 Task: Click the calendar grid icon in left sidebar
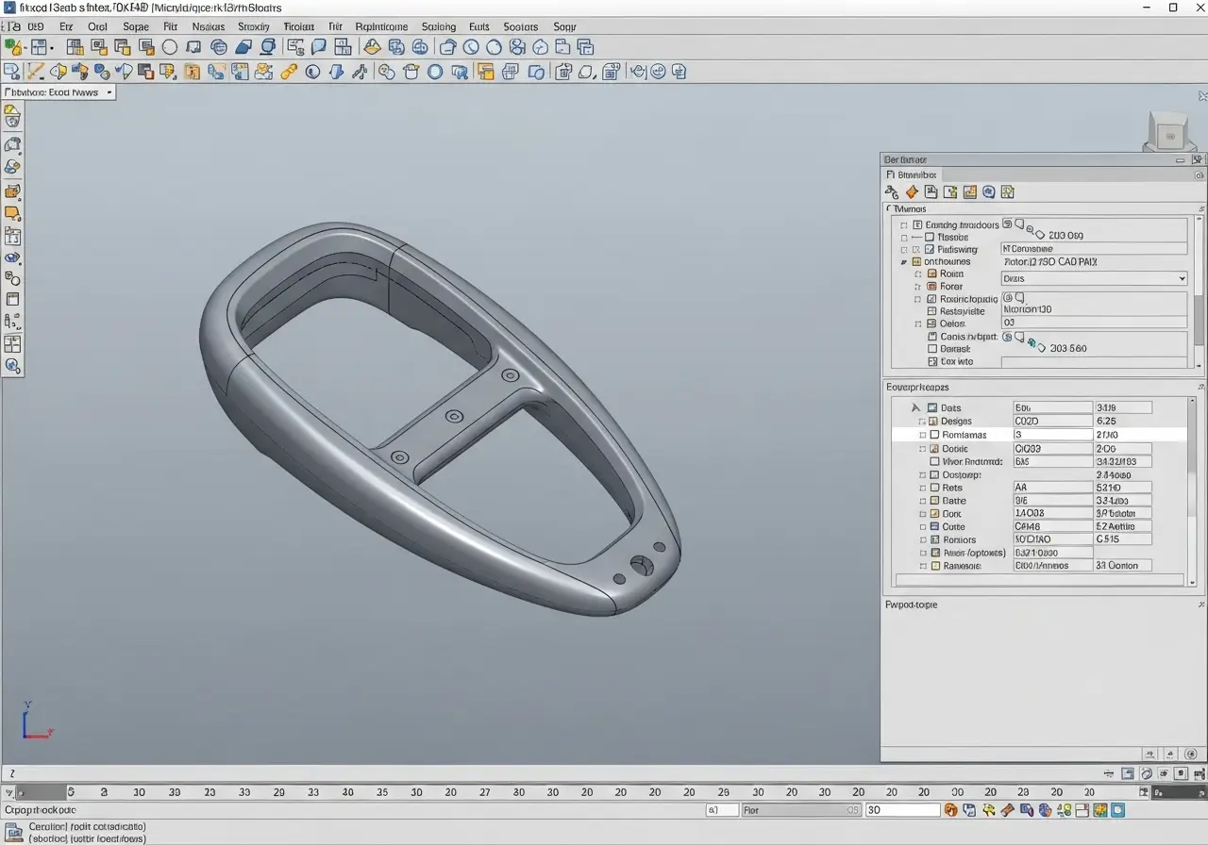tap(12, 236)
